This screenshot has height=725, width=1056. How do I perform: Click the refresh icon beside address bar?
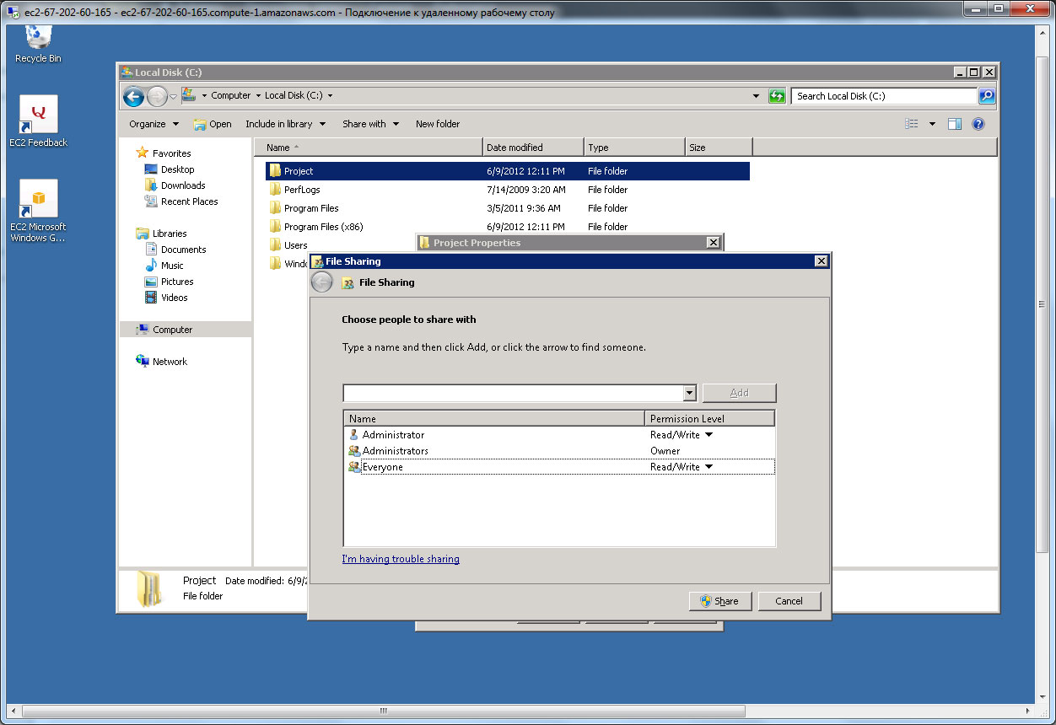pos(777,96)
